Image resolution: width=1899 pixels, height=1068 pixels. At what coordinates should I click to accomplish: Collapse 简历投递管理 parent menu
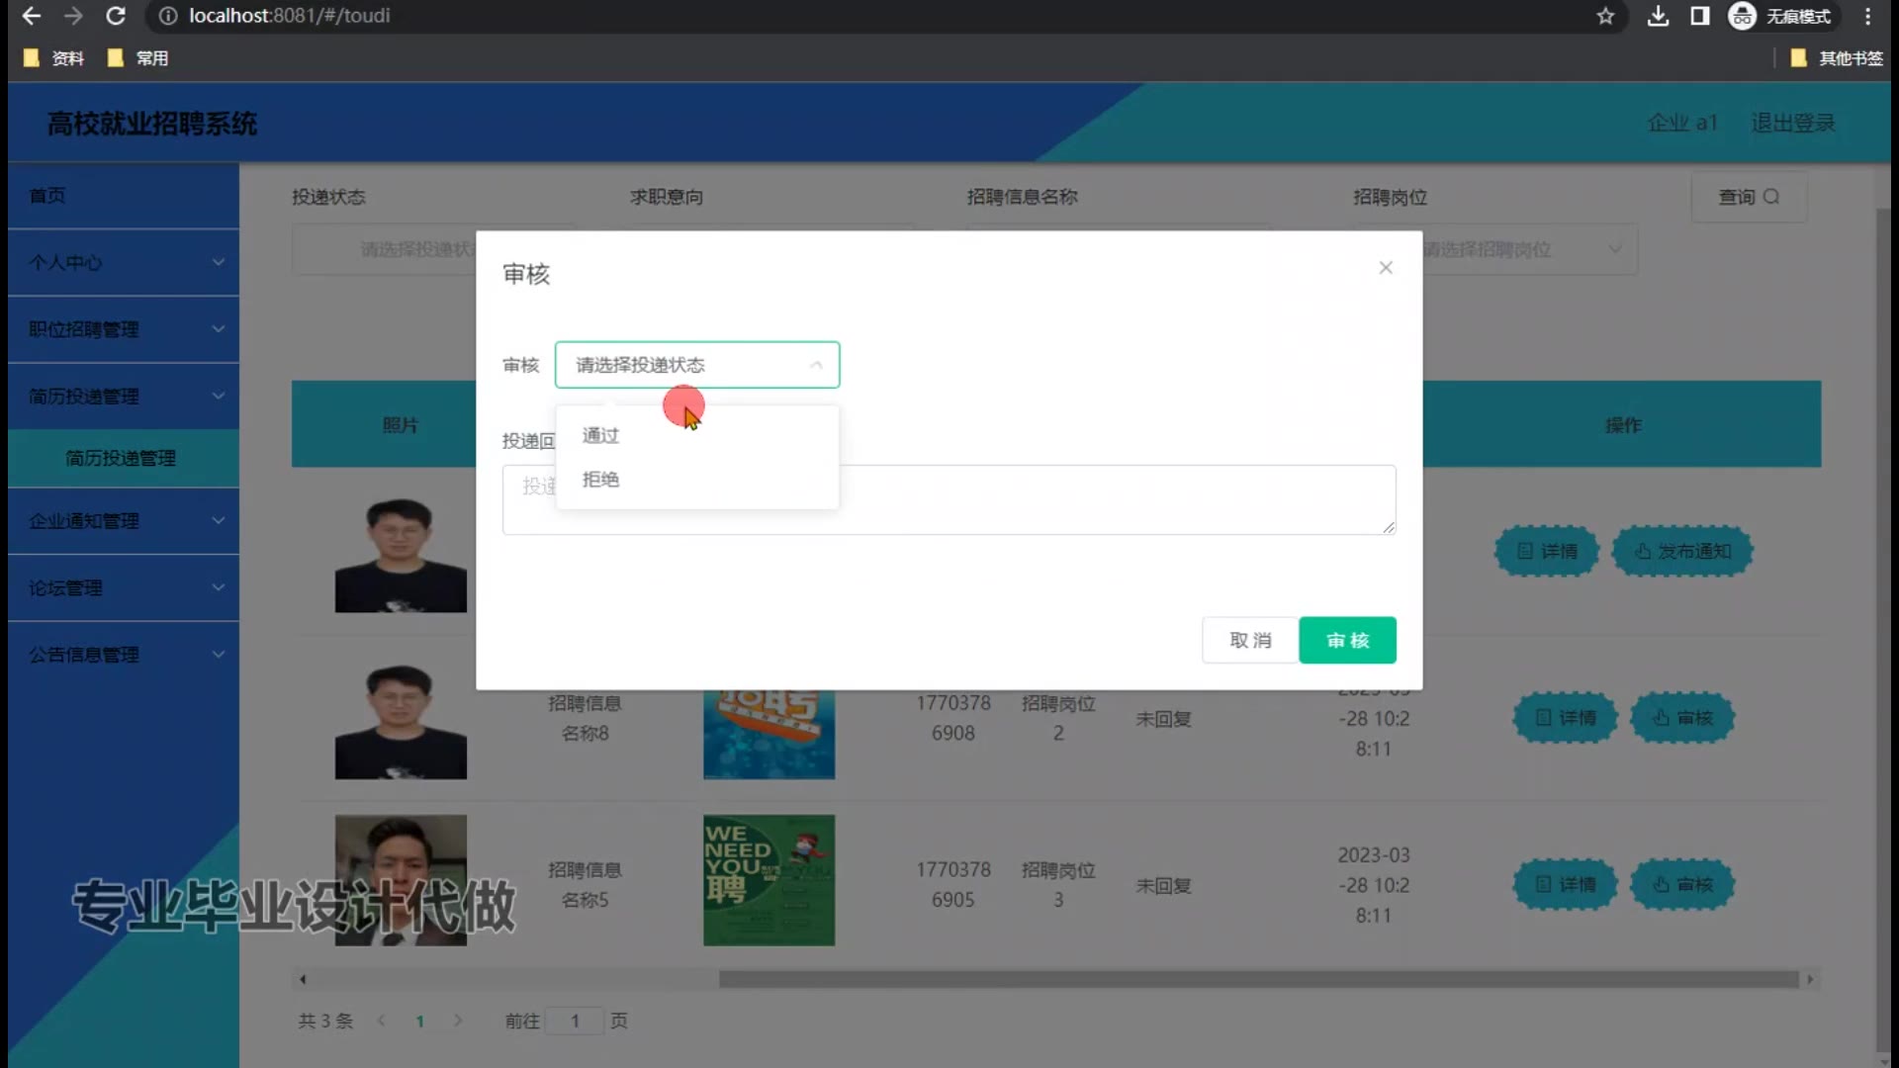124,396
